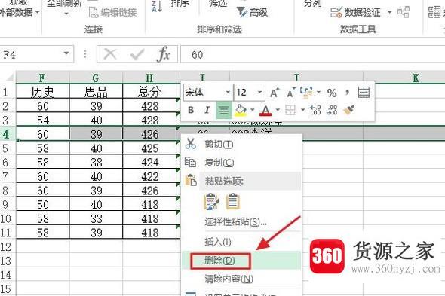Select row 12 header

8,246
